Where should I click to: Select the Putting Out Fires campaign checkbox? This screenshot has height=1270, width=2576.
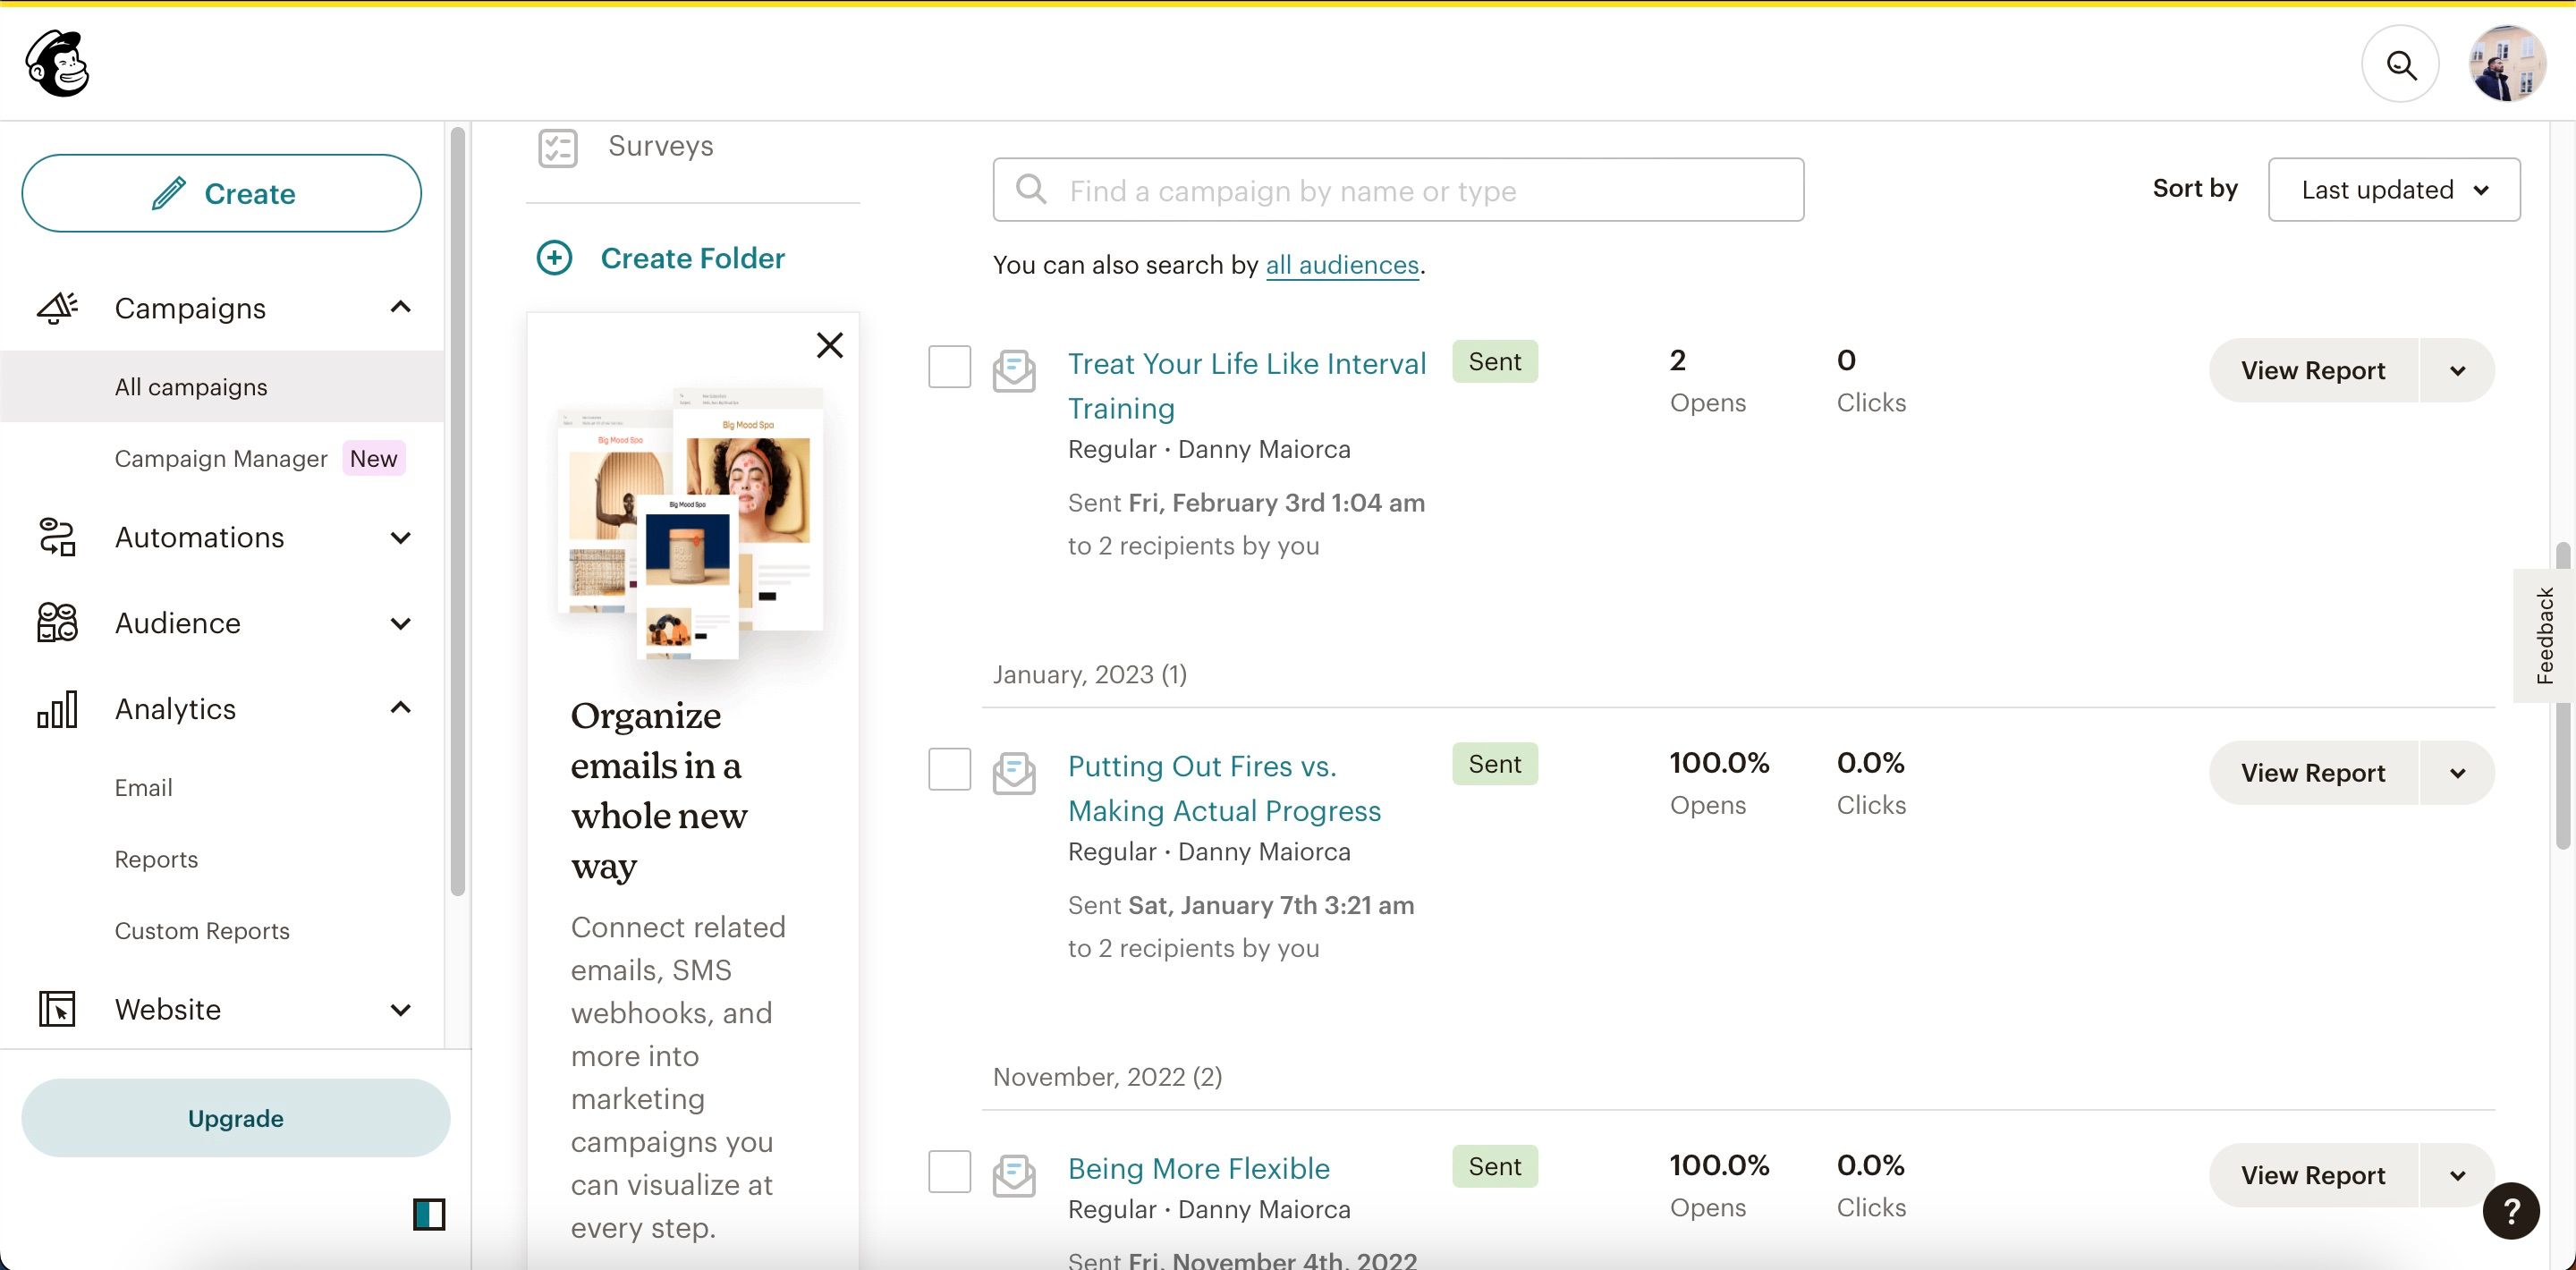[x=949, y=768]
